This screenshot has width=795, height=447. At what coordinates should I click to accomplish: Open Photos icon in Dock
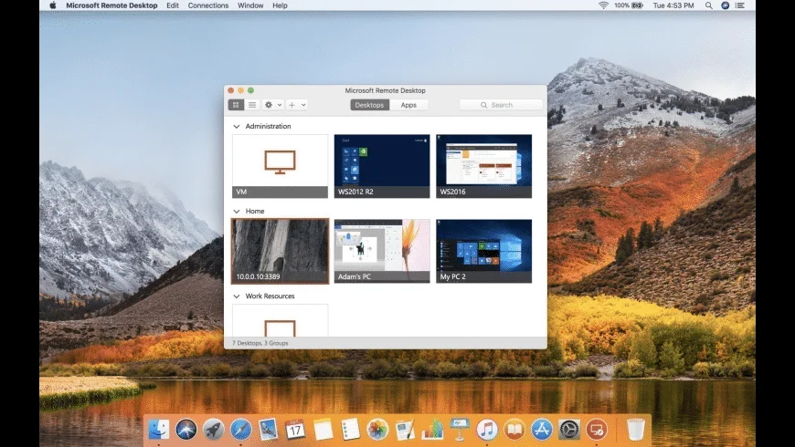(x=377, y=430)
